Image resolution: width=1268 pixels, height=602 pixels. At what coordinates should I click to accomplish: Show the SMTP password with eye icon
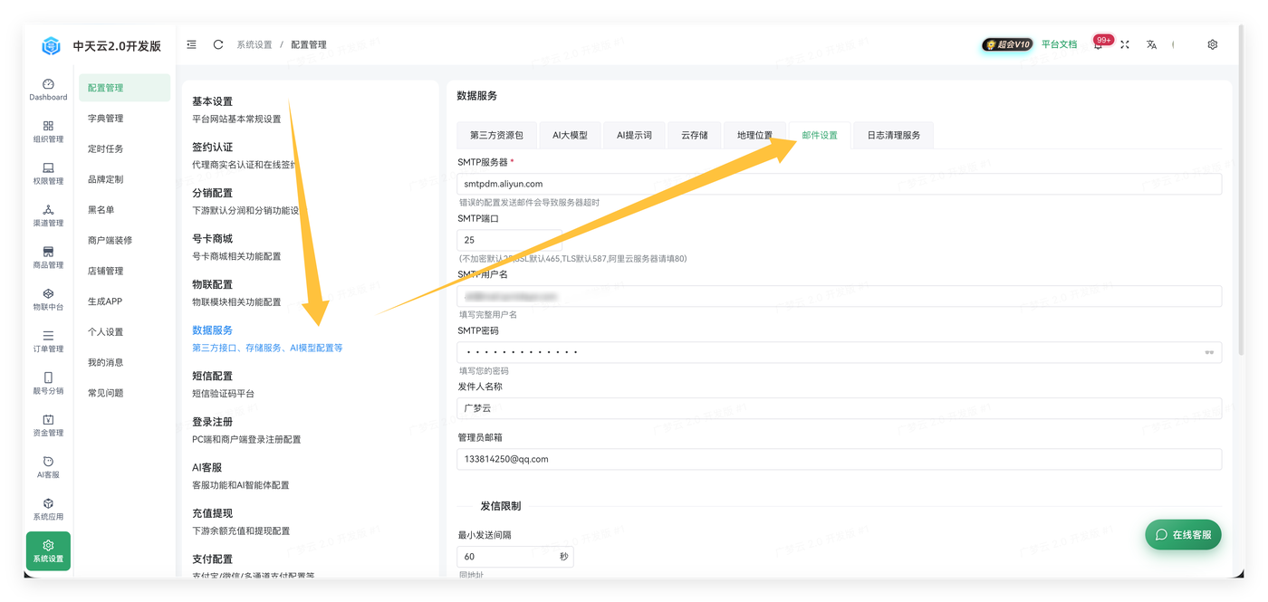(1209, 352)
